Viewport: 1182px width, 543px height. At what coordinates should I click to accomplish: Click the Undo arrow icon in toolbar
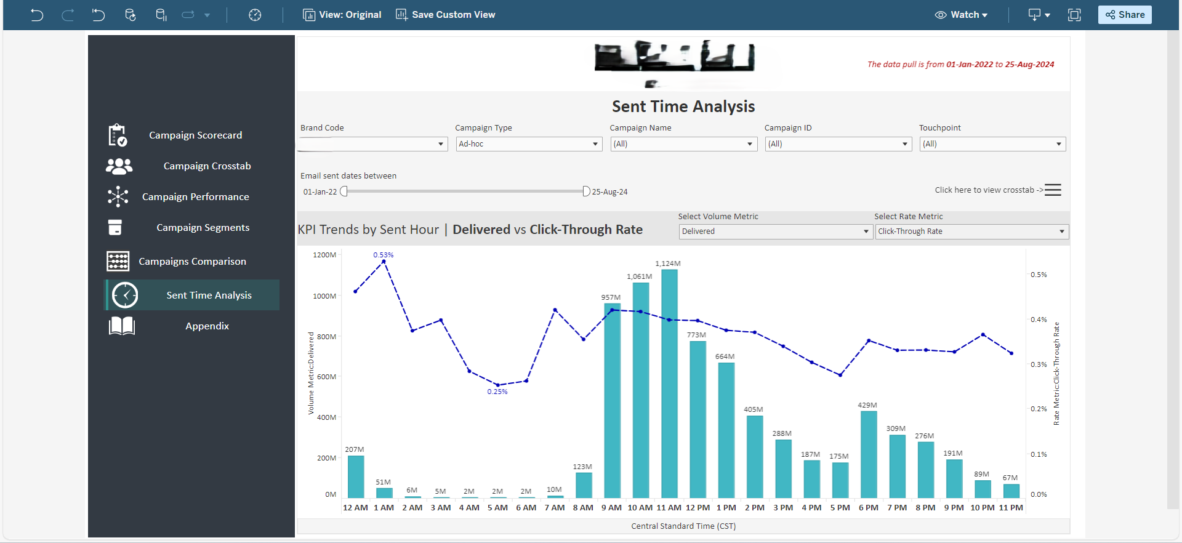coord(37,15)
